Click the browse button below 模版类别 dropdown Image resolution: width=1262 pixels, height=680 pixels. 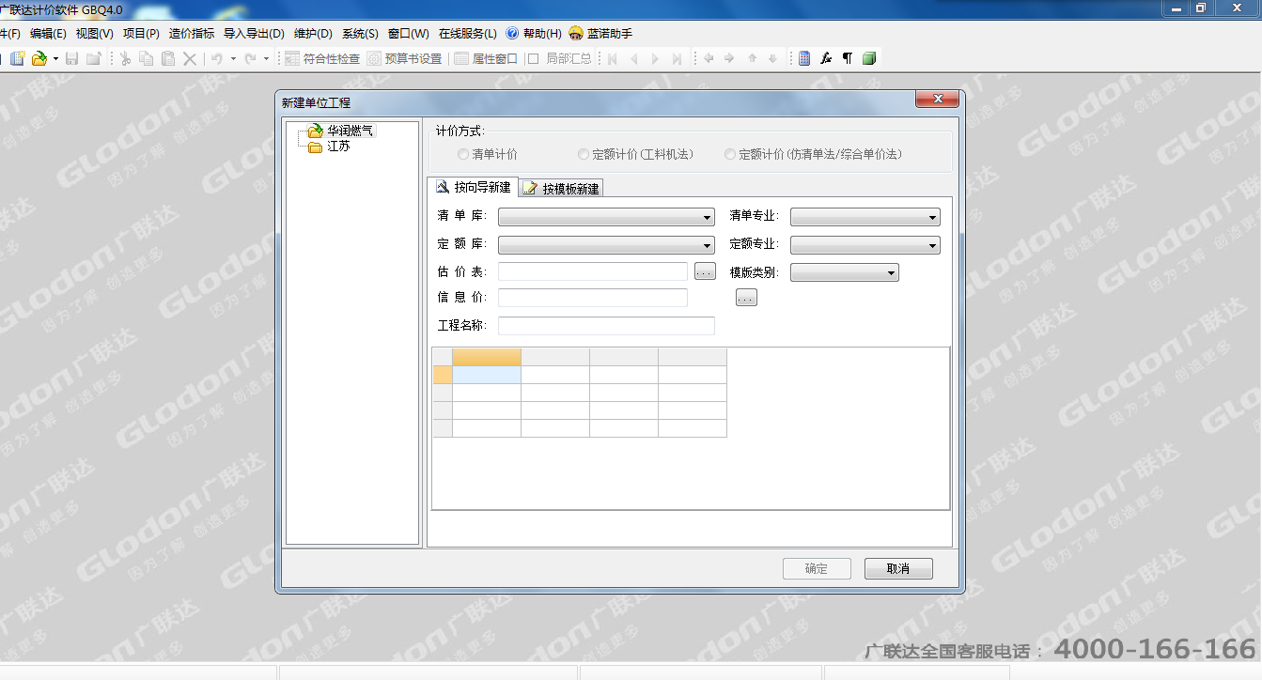[x=746, y=298]
